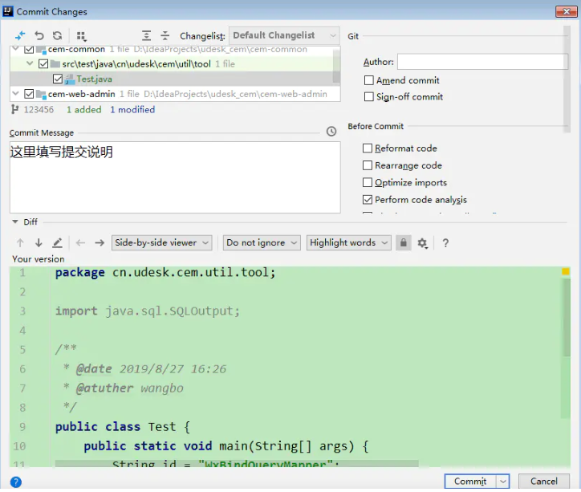Image resolution: width=581 pixels, height=492 pixels.
Task: Open commit message history clock icon
Action: [x=331, y=132]
